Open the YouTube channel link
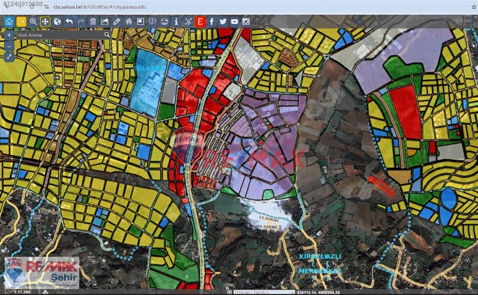This screenshot has width=478, height=295. coord(235,21)
